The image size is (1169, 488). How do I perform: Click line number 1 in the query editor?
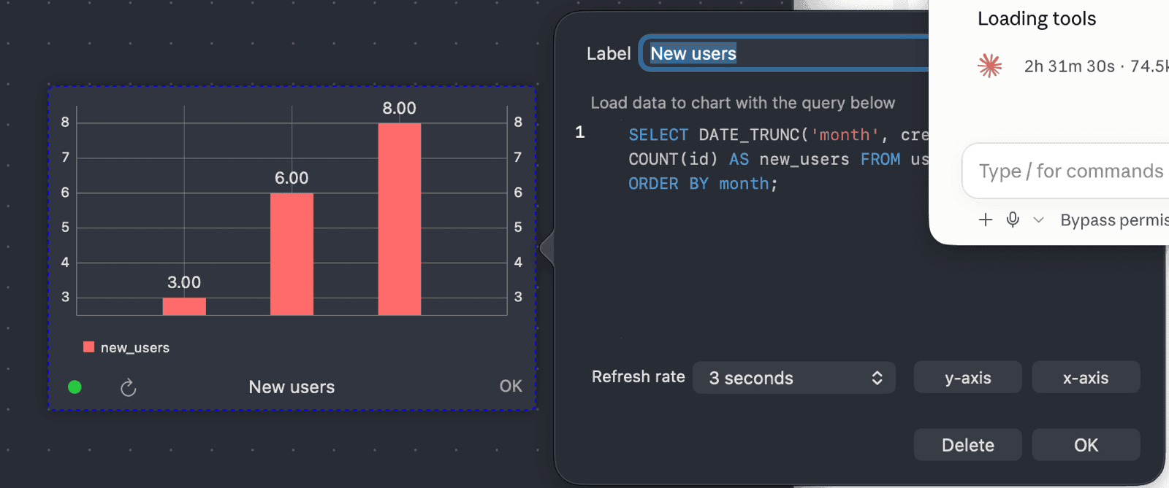point(580,132)
